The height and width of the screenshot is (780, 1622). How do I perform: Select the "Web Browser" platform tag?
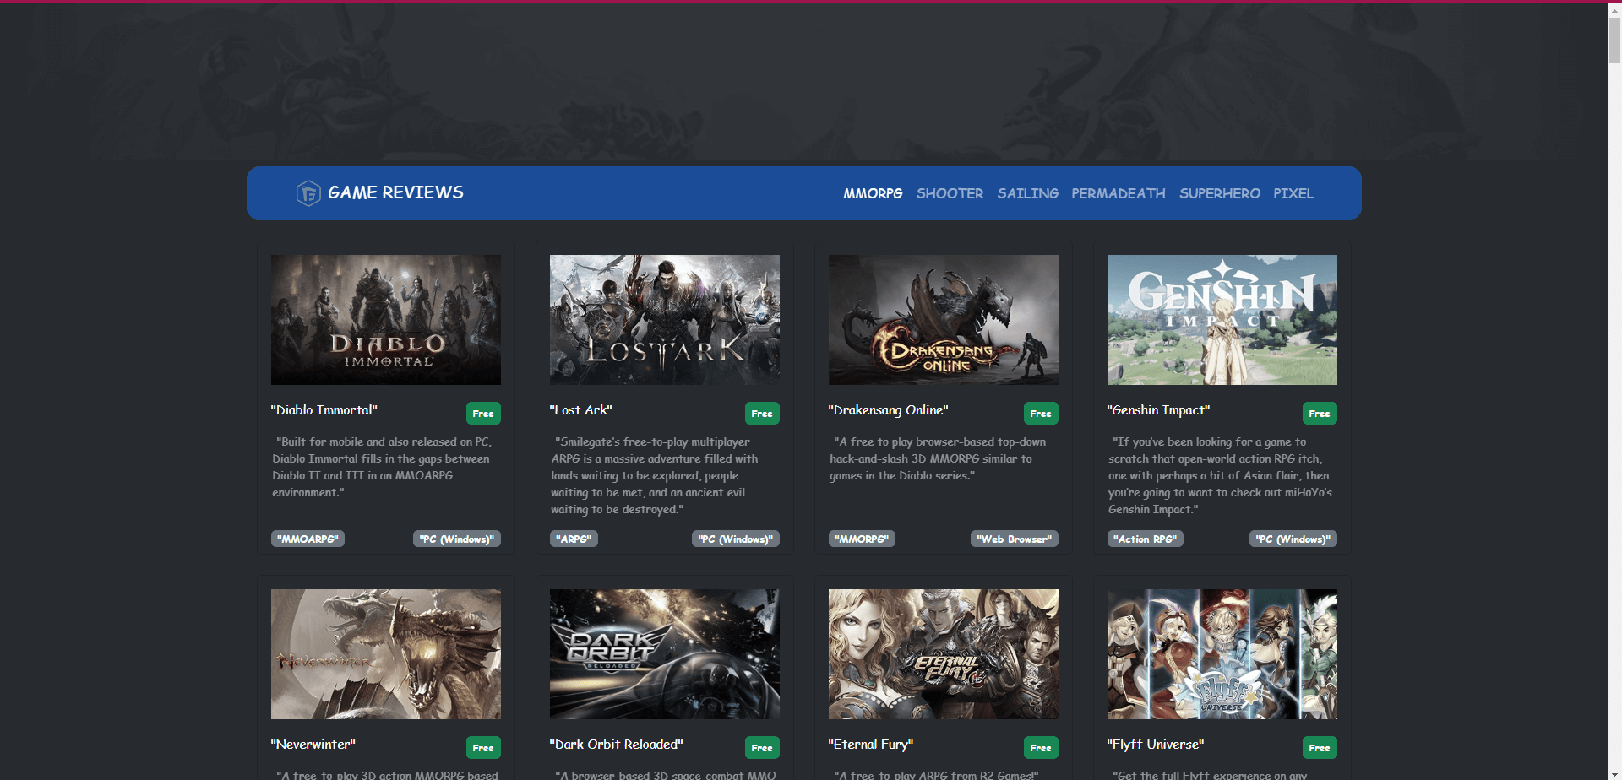click(1014, 539)
